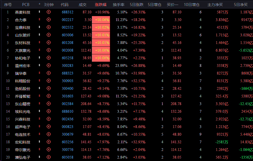Sort by 5日增仓 column header

(x=155, y=5)
